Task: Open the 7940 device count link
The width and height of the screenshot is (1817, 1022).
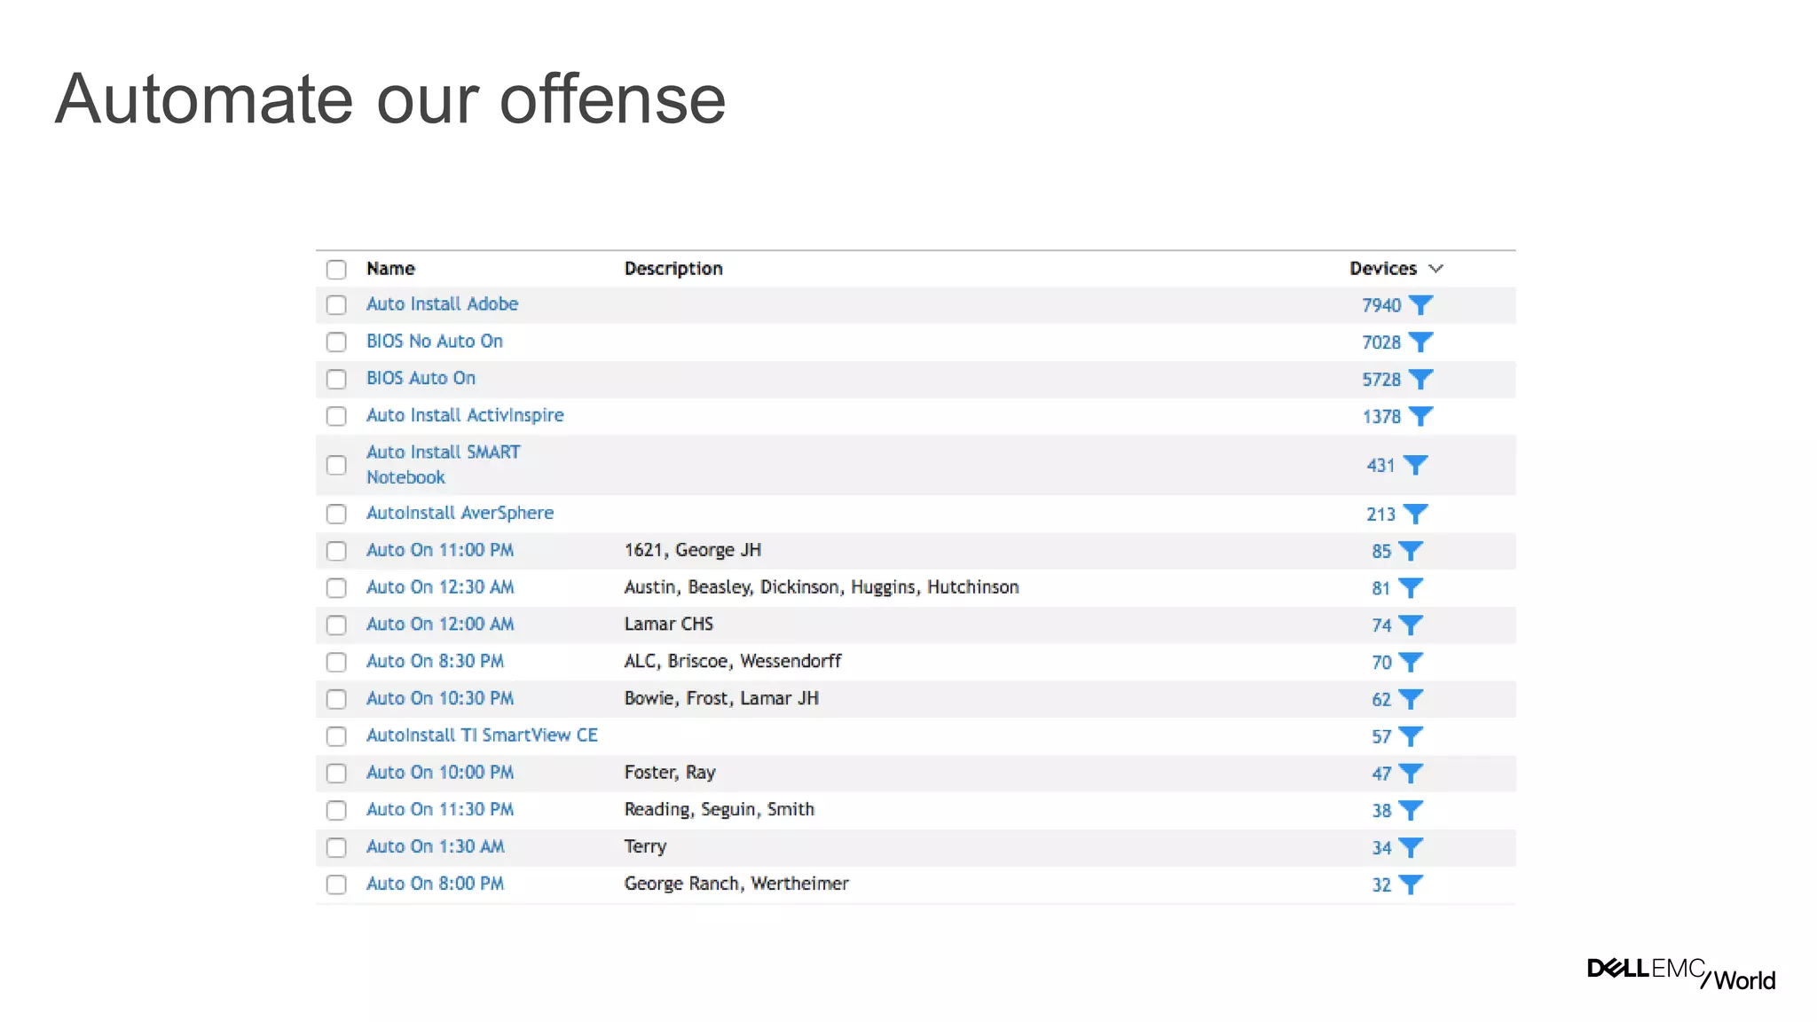Action: (x=1381, y=306)
